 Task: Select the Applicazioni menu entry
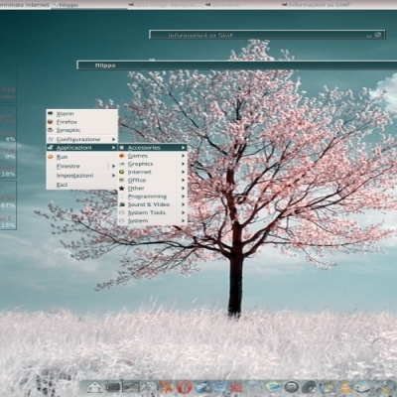click(82, 148)
